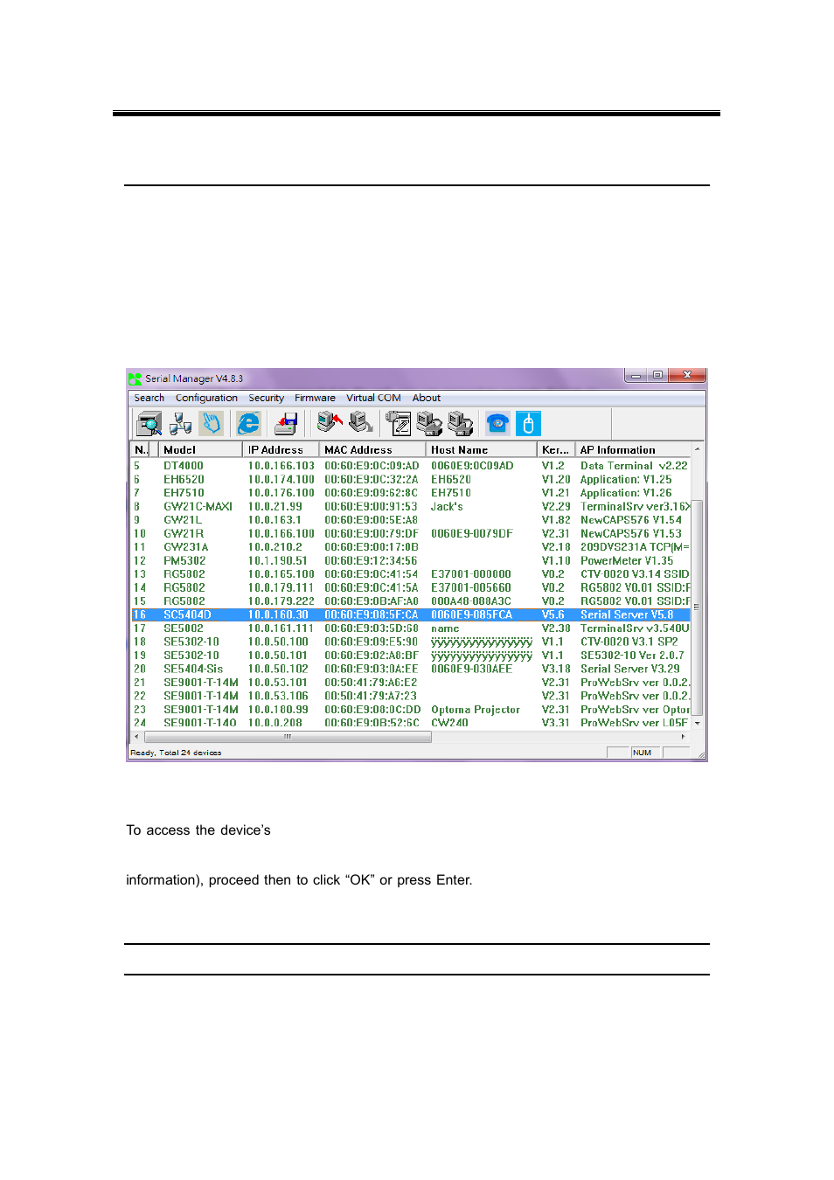Click the second dual-computers toolbar icon
The height and width of the screenshot is (1180, 834).
(461, 424)
